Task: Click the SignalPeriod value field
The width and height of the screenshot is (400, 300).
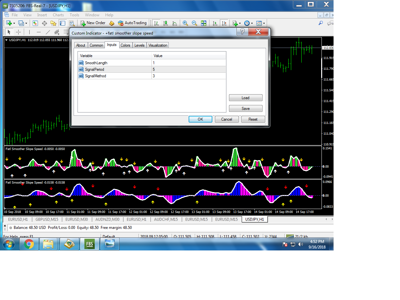Action: click(188, 69)
